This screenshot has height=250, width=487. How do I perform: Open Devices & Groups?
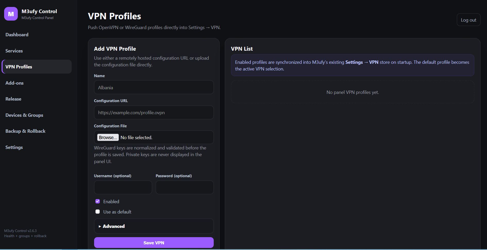[x=24, y=115]
